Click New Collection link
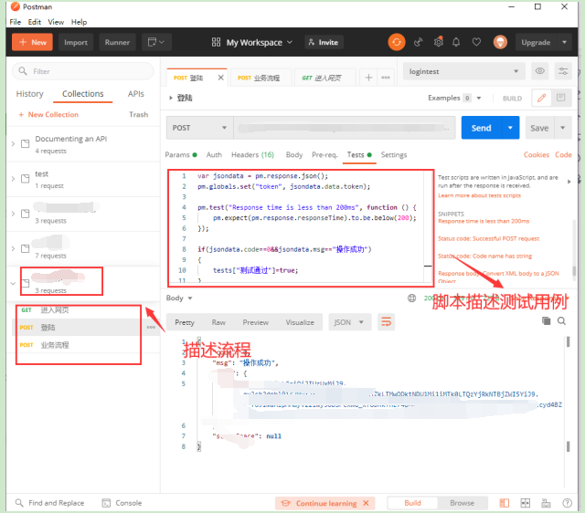The width and height of the screenshot is (585, 513). tap(48, 114)
